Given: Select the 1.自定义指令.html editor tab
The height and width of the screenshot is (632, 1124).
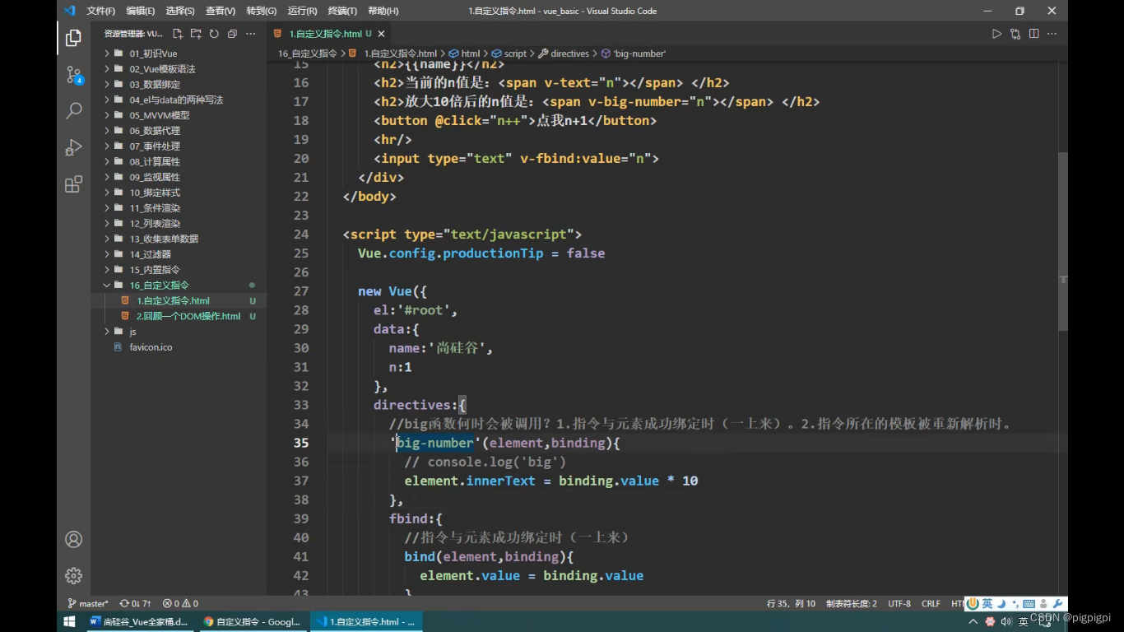Looking at the screenshot, I should click(329, 34).
